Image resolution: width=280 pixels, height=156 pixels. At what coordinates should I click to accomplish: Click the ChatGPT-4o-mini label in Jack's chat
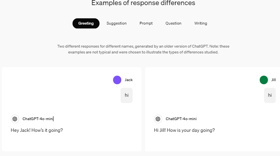pyautogui.click(x=37, y=119)
